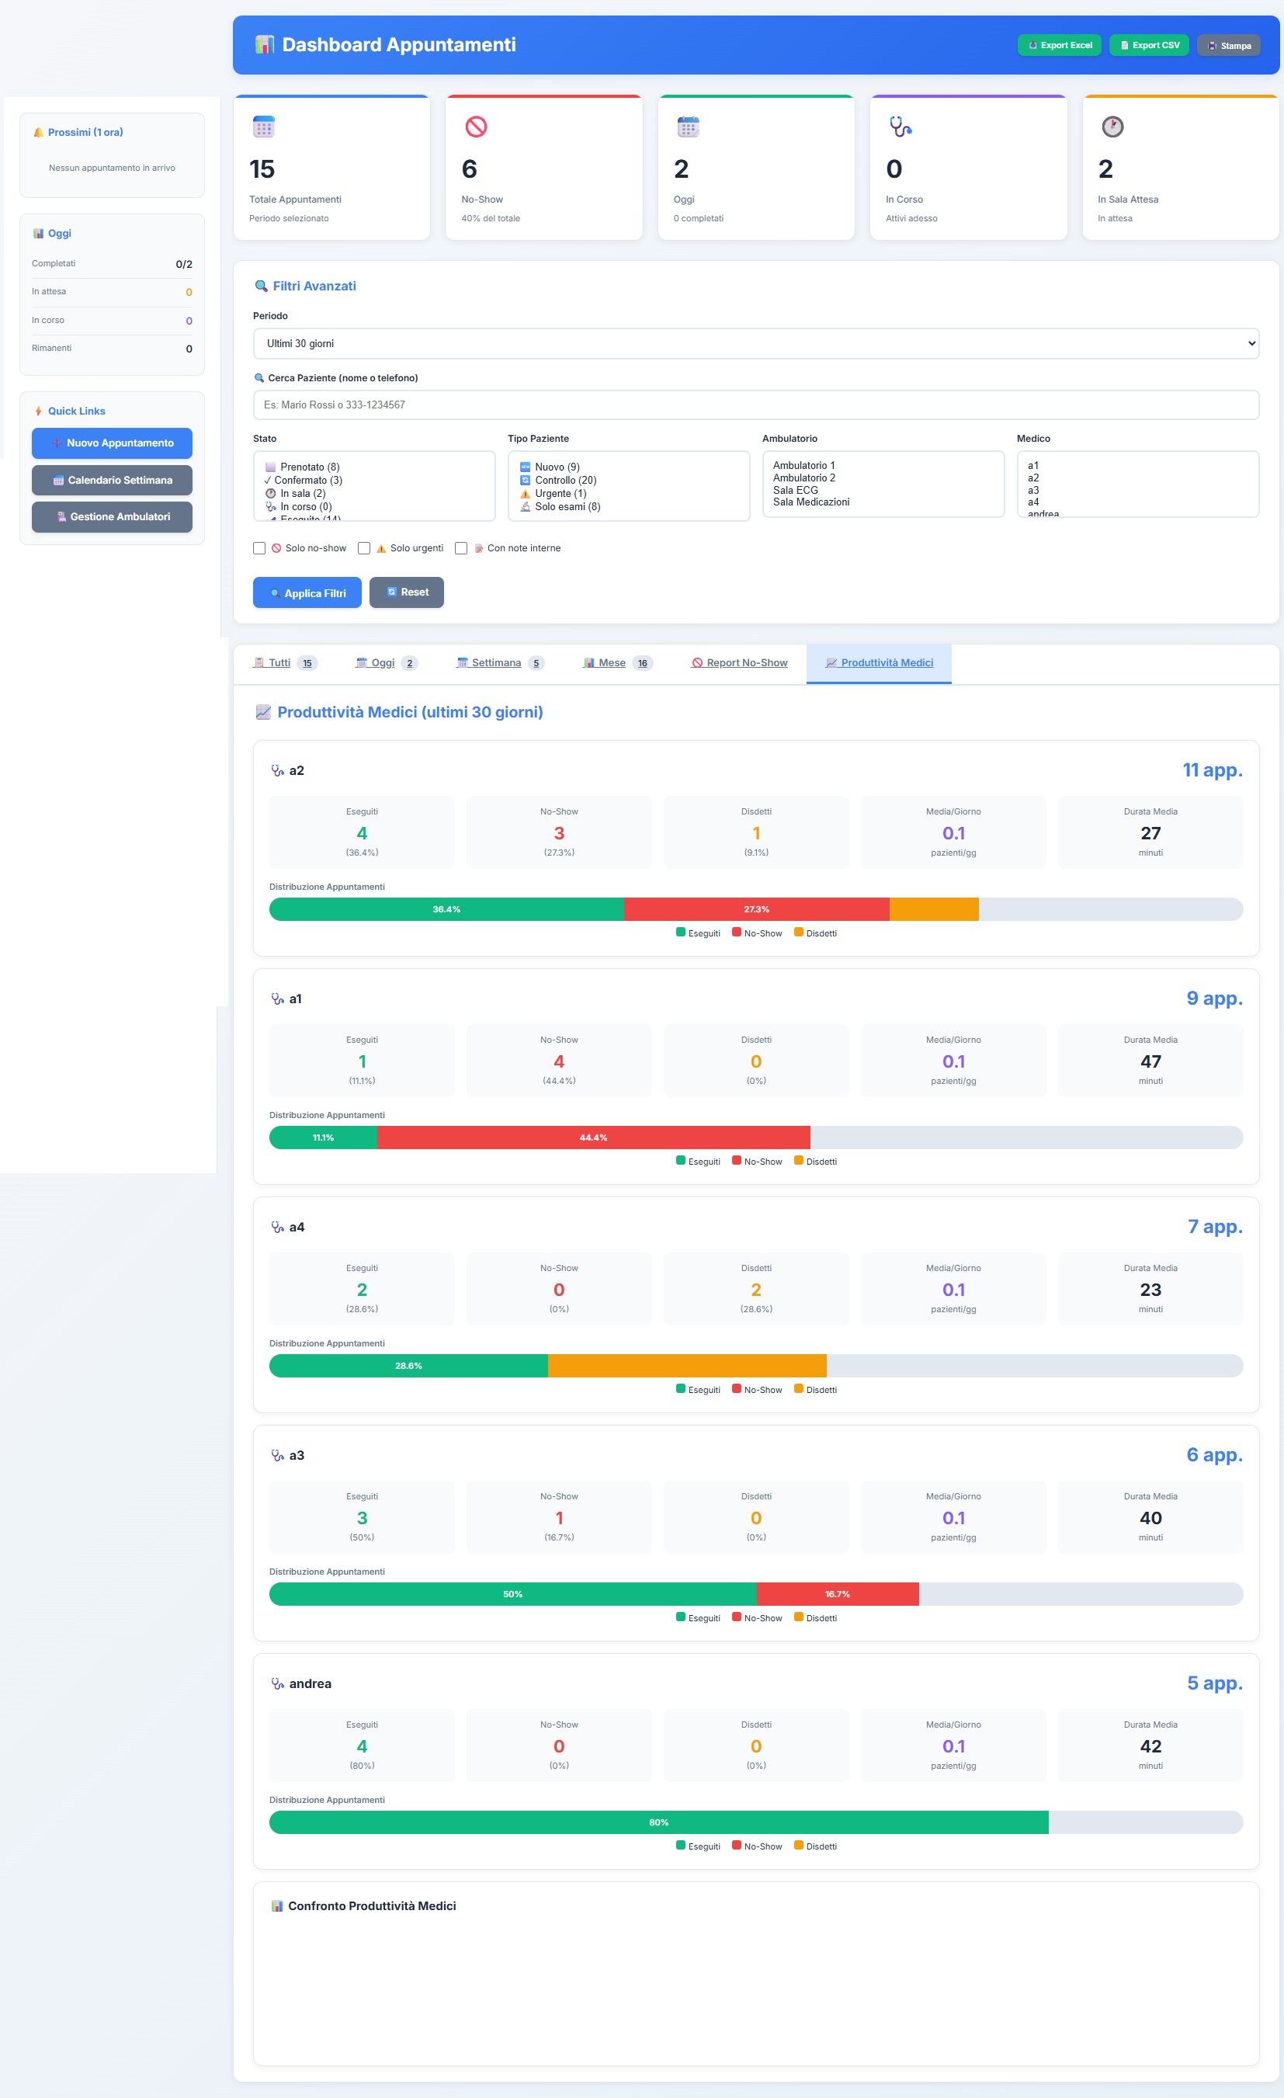Click the Export Excel button
Screen dimensions: 1284x2098
(1059, 45)
